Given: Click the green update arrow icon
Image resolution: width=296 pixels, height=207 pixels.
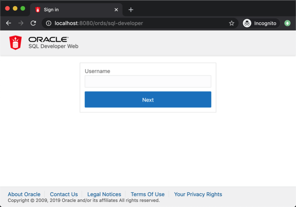Looking at the screenshot, I should click(x=287, y=23).
